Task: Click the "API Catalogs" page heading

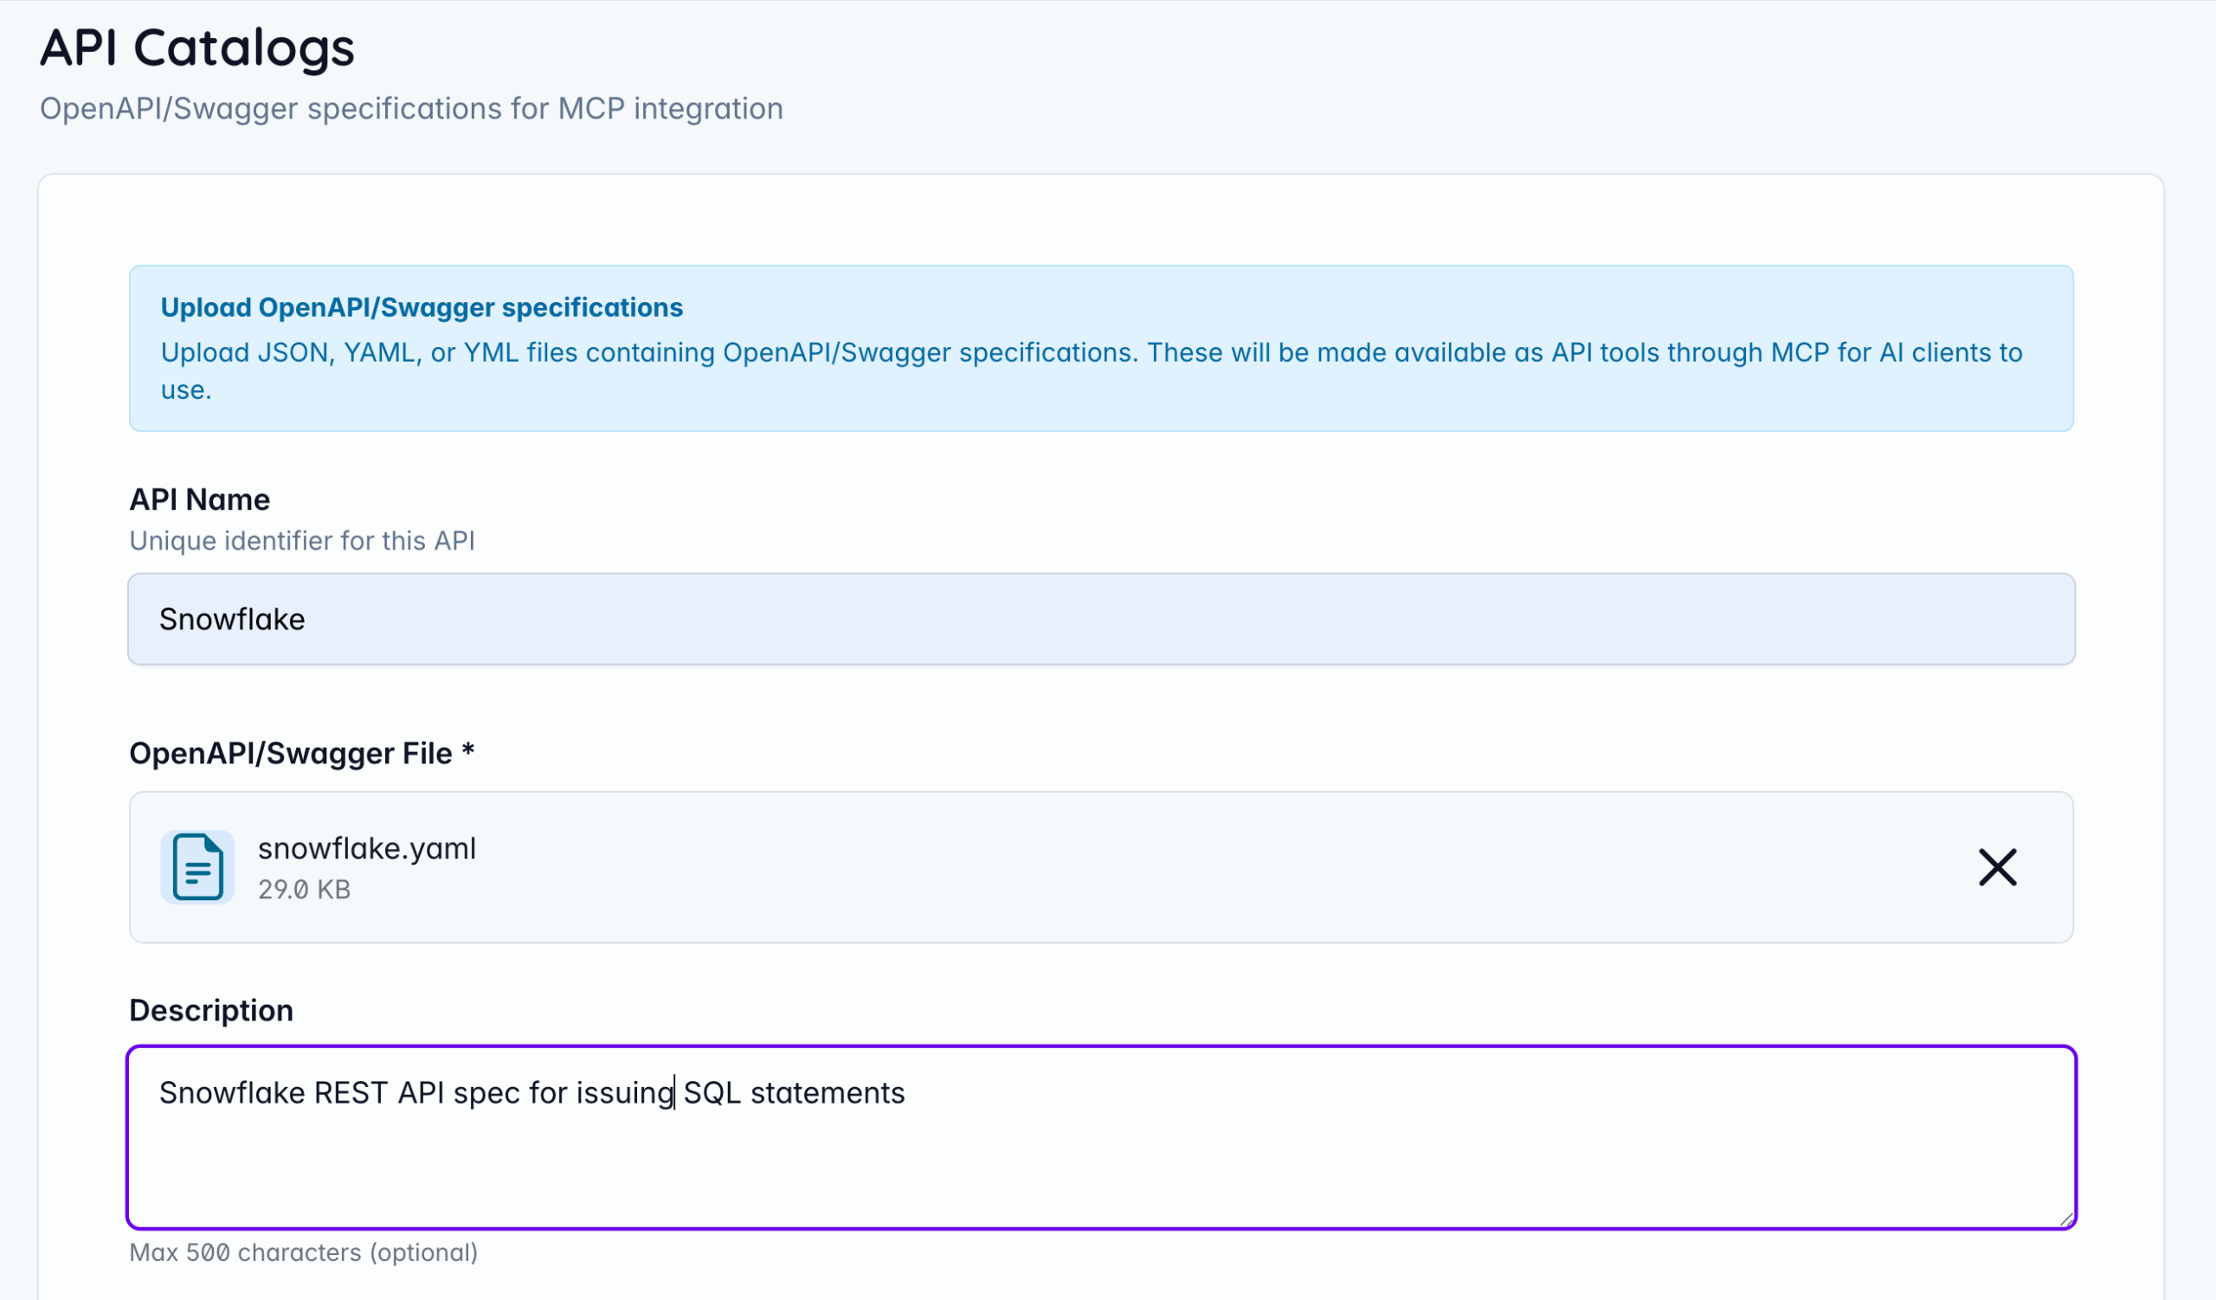Action: pos(197,48)
